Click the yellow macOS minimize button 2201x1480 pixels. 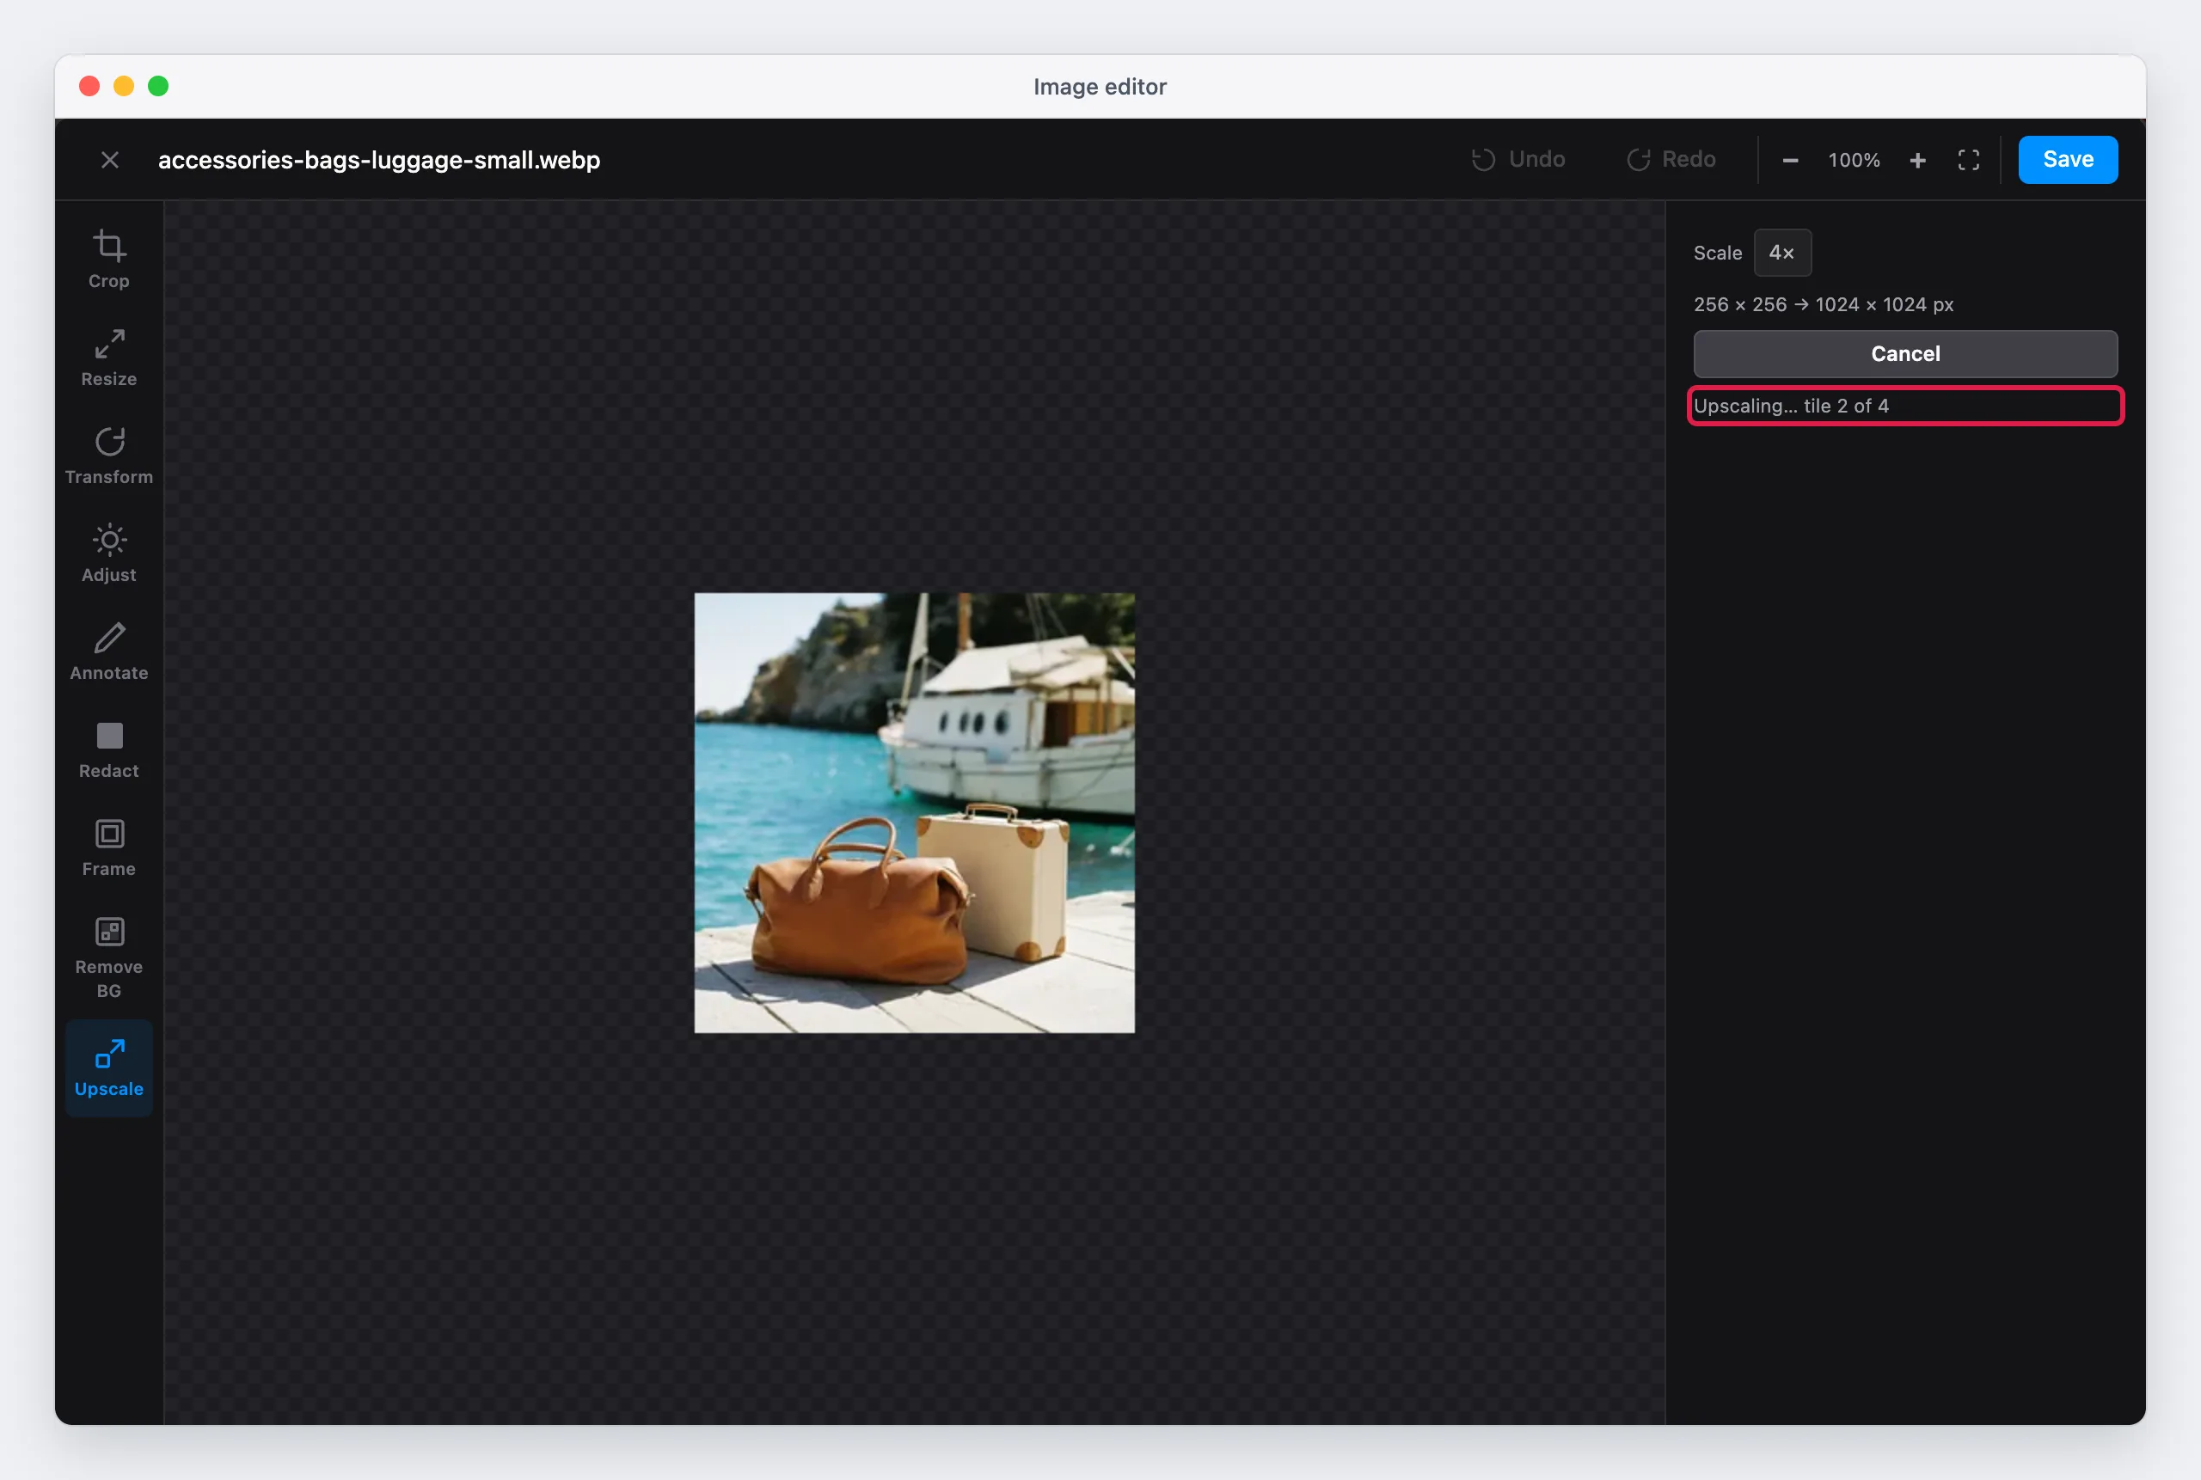point(124,86)
